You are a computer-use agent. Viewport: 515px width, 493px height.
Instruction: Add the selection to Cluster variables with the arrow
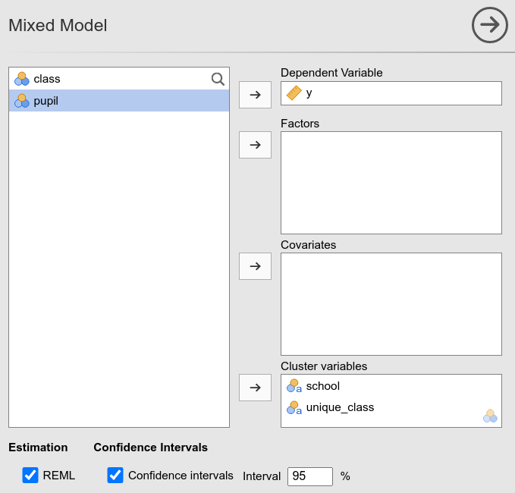pos(255,388)
